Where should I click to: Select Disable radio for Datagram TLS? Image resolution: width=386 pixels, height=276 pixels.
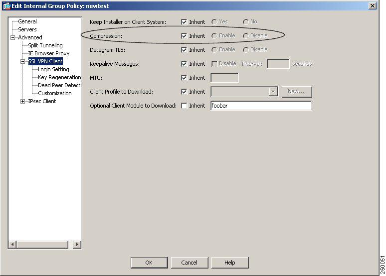pyautogui.click(x=245, y=50)
